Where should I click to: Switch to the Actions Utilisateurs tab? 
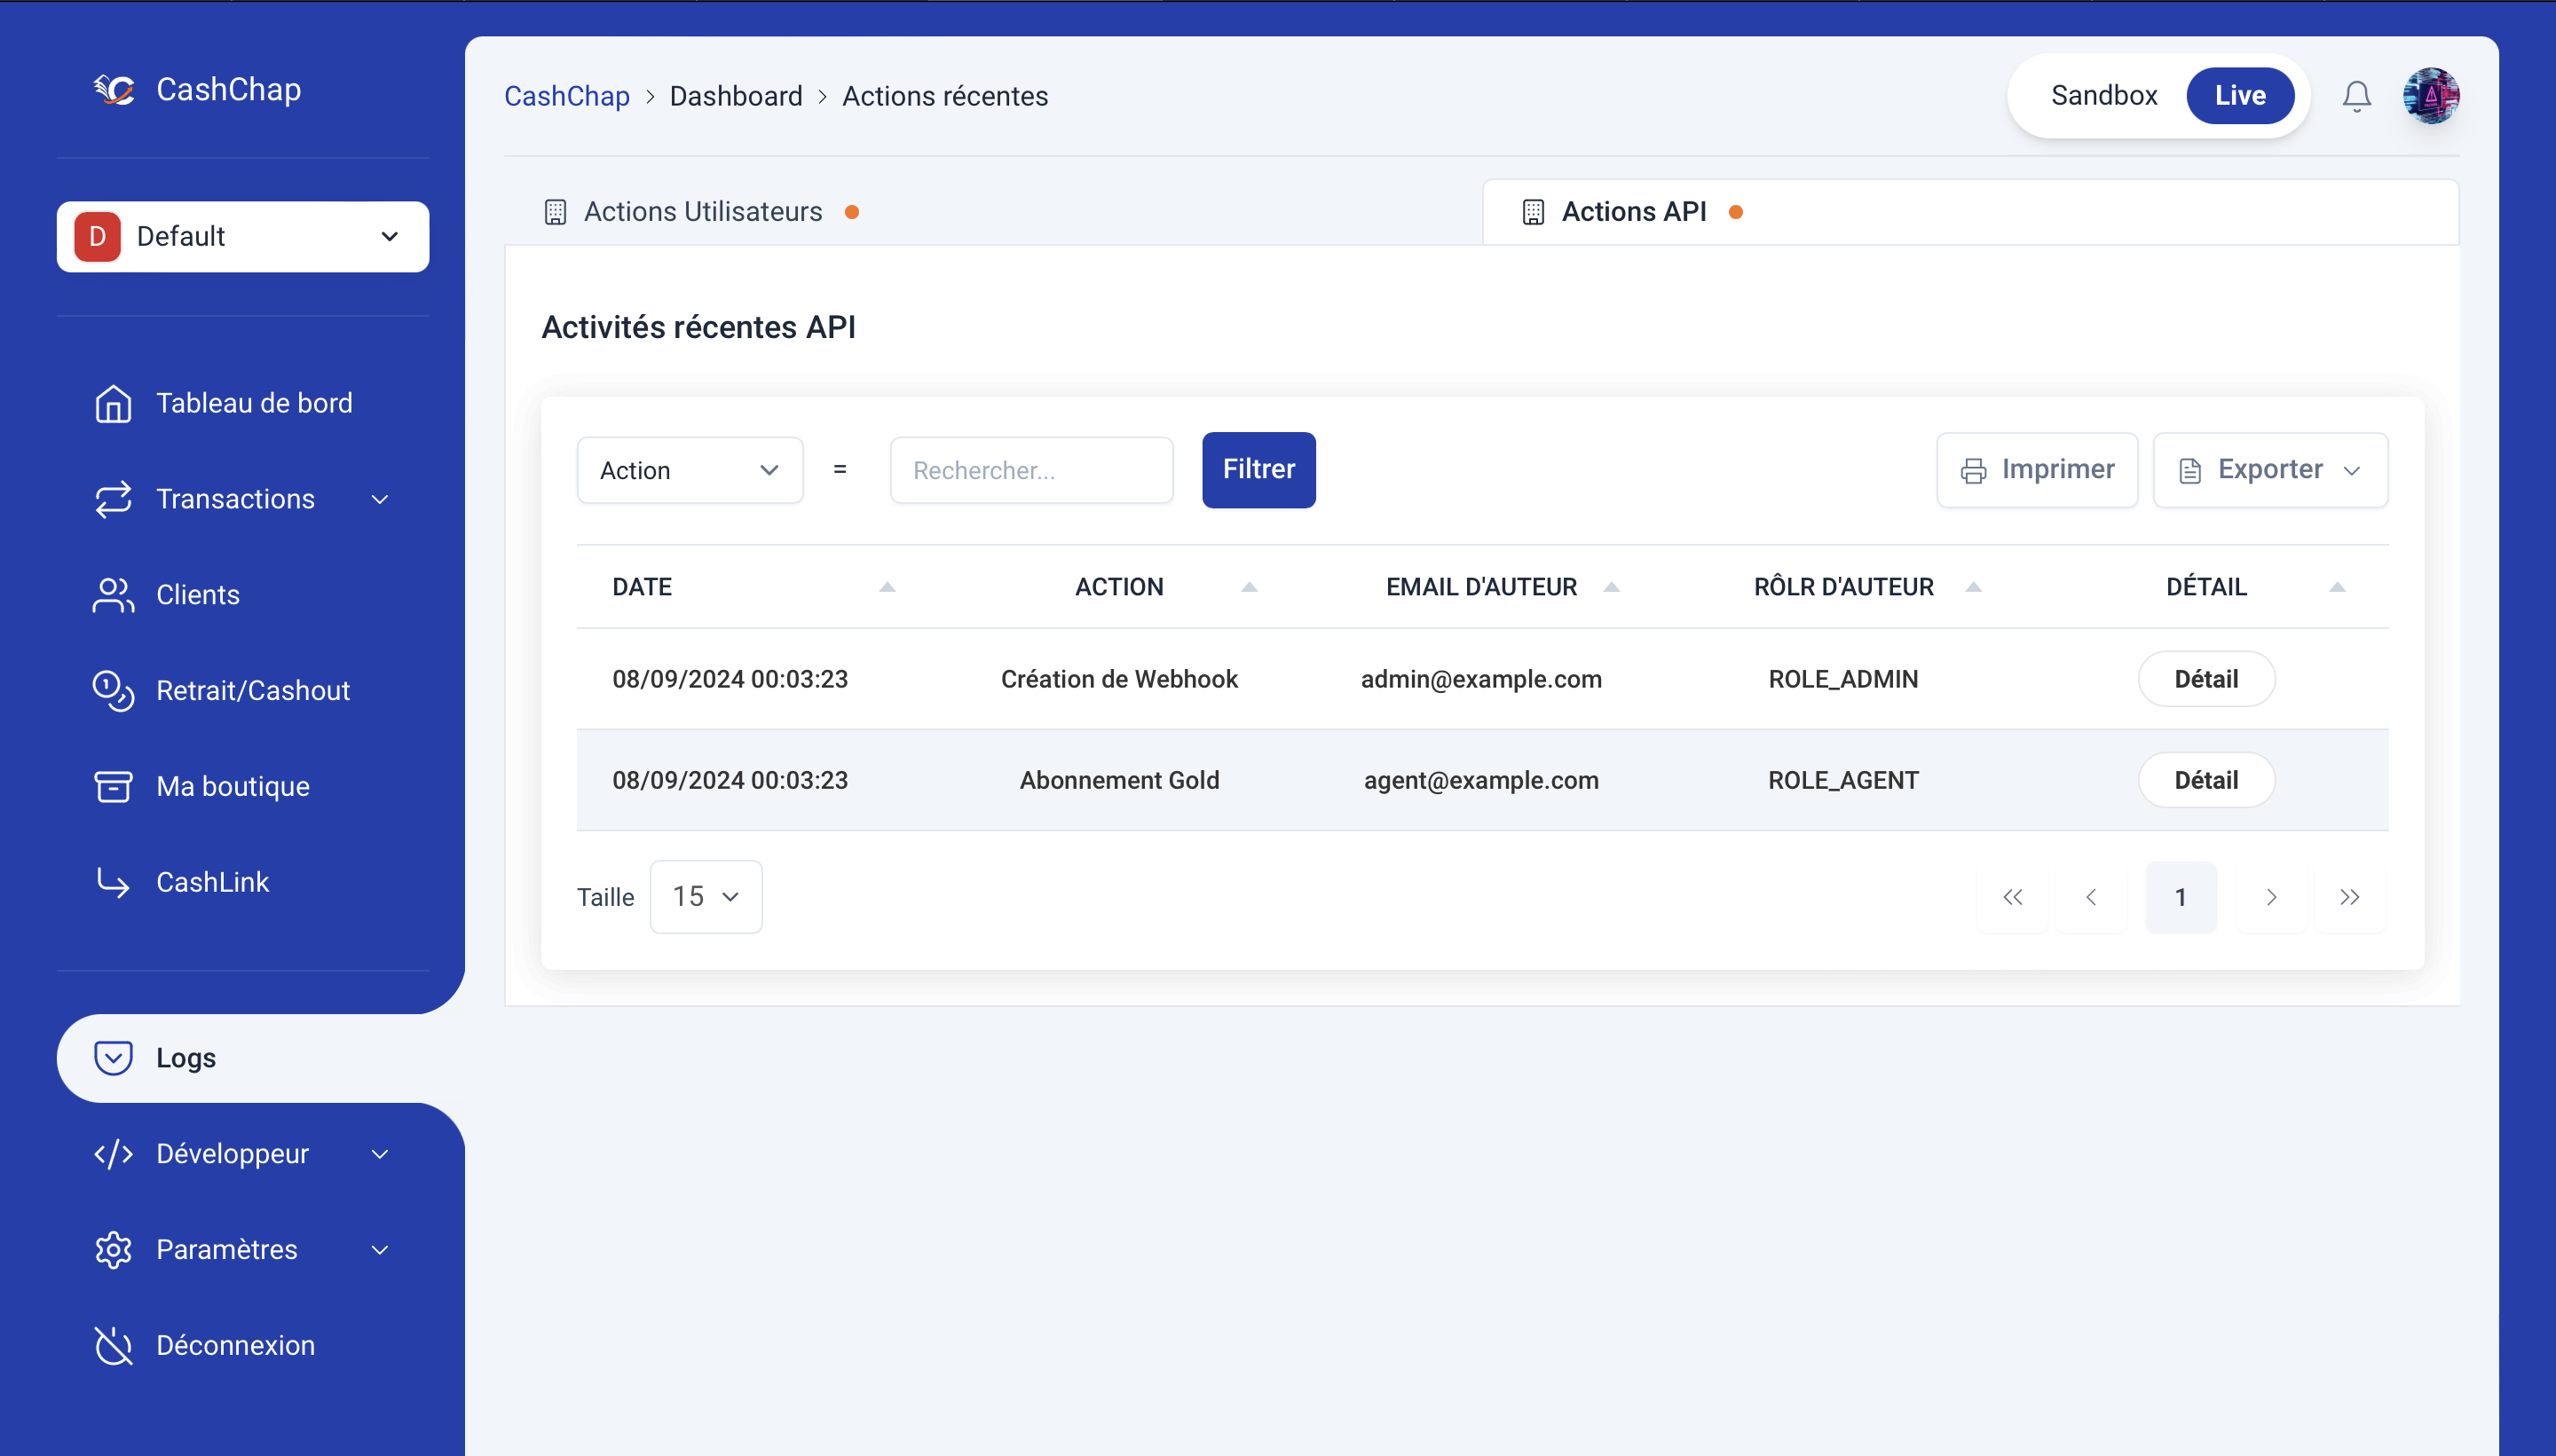point(702,212)
